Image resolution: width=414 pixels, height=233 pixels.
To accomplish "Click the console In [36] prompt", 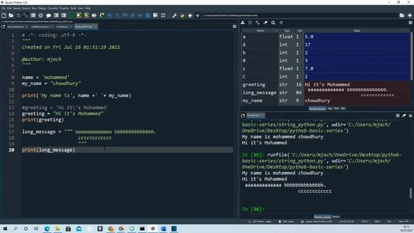I will [253, 209].
